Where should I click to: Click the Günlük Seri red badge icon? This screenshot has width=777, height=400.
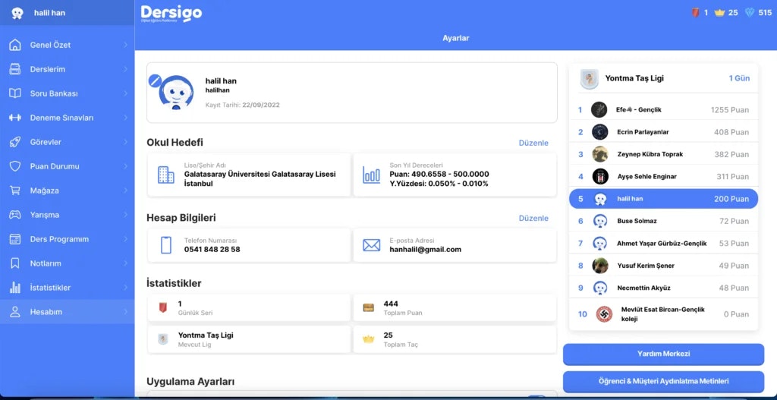pos(163,308)
